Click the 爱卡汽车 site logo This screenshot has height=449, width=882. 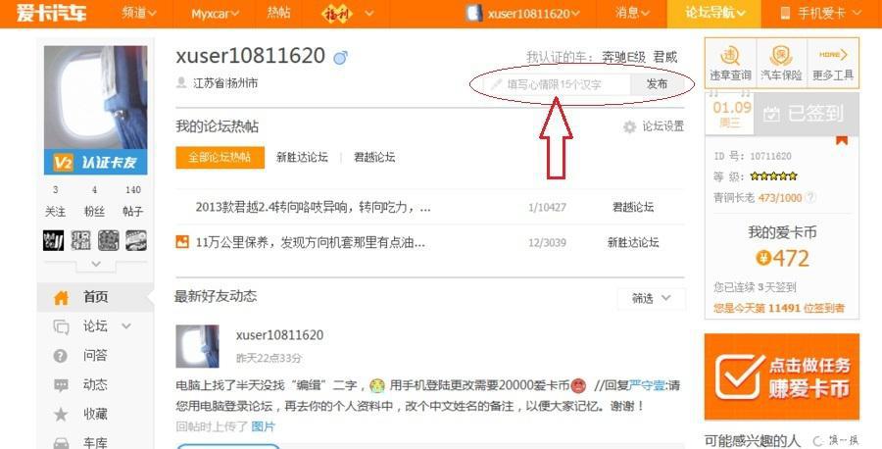51,13
